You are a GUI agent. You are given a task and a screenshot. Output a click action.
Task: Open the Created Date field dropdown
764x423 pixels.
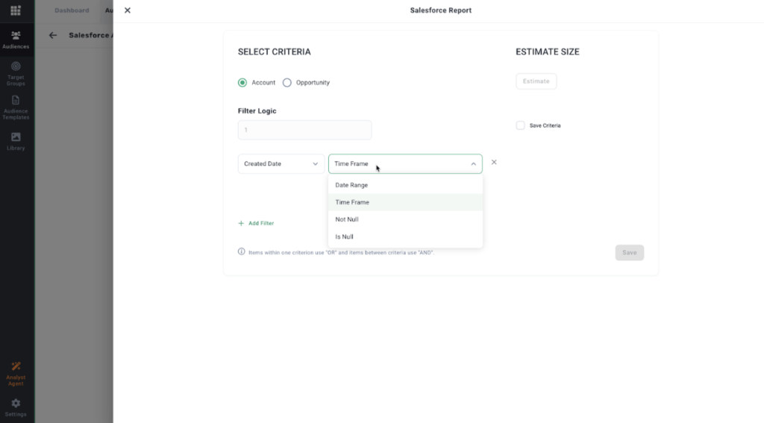tap(281, 163)
